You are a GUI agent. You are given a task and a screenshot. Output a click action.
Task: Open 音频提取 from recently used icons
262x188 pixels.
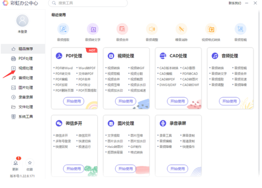63,29
